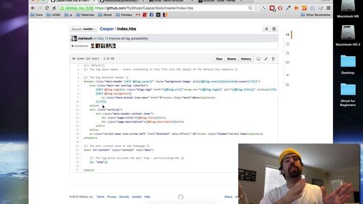
Task: Open the UCSD bookmarks folder
Action: pyautogui.click(x=53, y=15)
